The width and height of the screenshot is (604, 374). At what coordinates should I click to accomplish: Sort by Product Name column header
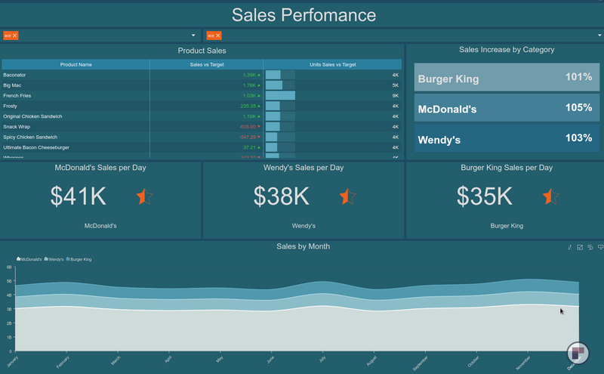[x=75, y=65]
